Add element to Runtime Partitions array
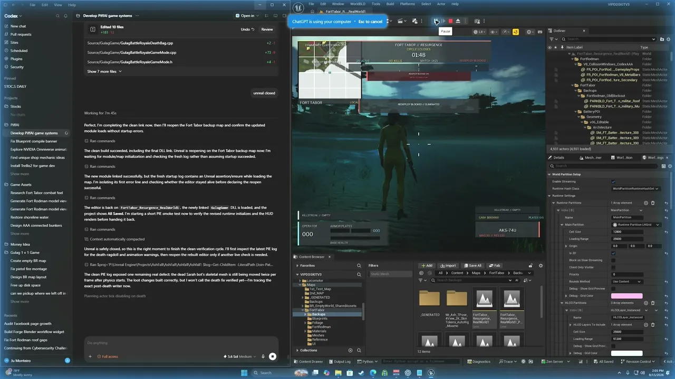Viewport: 675px width, 379px height. [x=646, y=203]
